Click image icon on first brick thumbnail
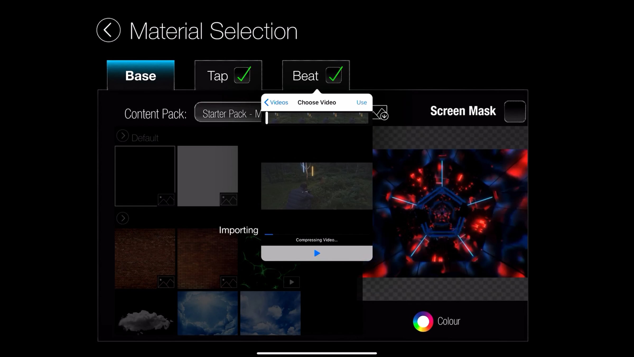The height and width of the screenshot is (357, 634). 166,282
